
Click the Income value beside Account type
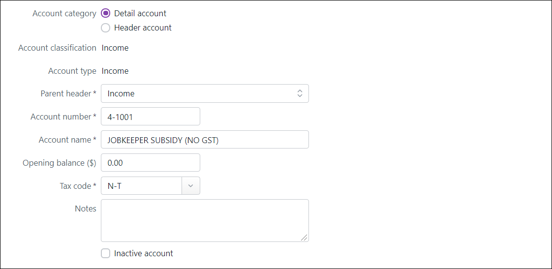click(x=115, y=71)
